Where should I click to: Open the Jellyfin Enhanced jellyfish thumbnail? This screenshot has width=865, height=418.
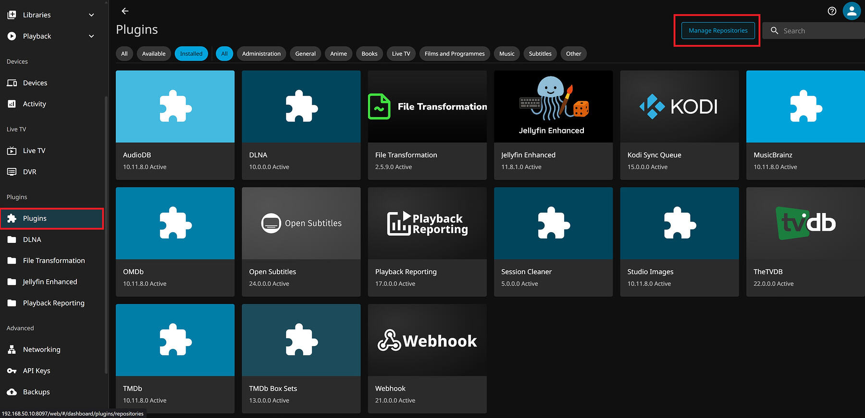point(554,107)
